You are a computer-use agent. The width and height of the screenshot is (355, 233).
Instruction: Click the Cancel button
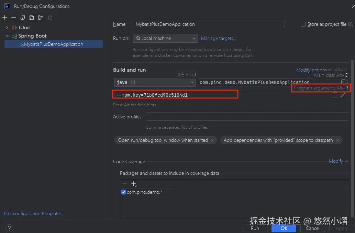click(313, 228)
